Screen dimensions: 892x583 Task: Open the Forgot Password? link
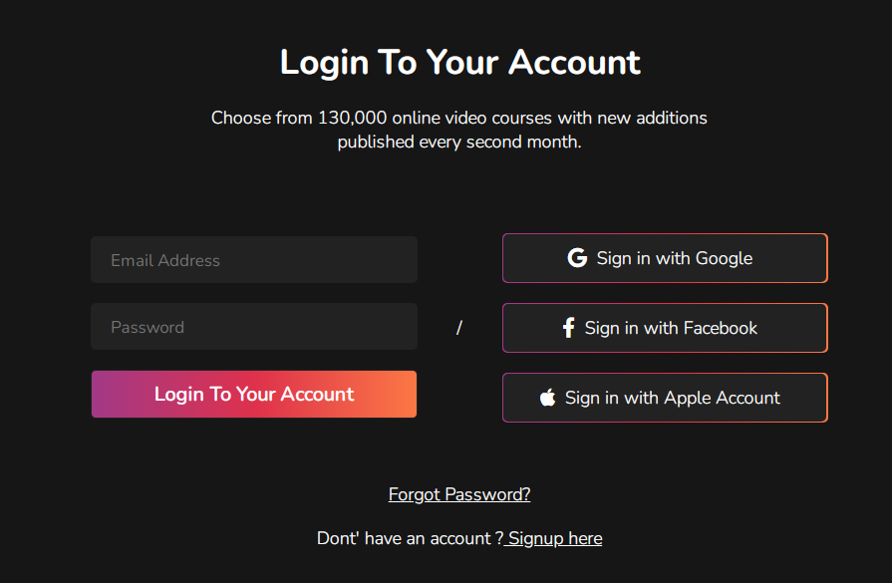tap(459, 494)
